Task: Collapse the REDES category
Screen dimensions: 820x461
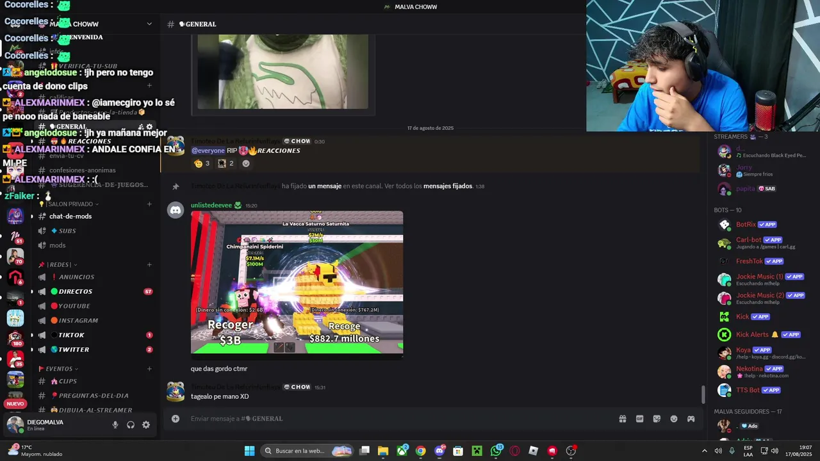Action: click(x=58, y=264)
